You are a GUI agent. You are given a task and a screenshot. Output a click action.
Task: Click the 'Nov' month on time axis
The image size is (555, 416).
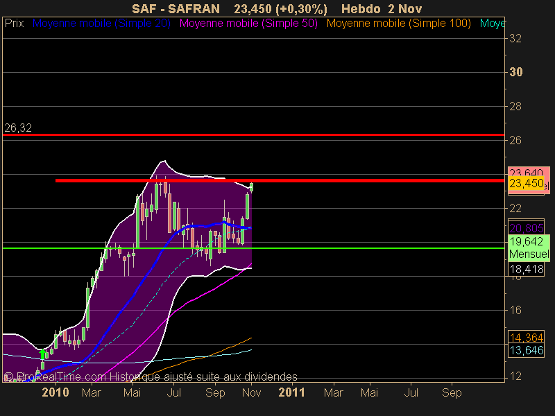[x=252, y=392]
